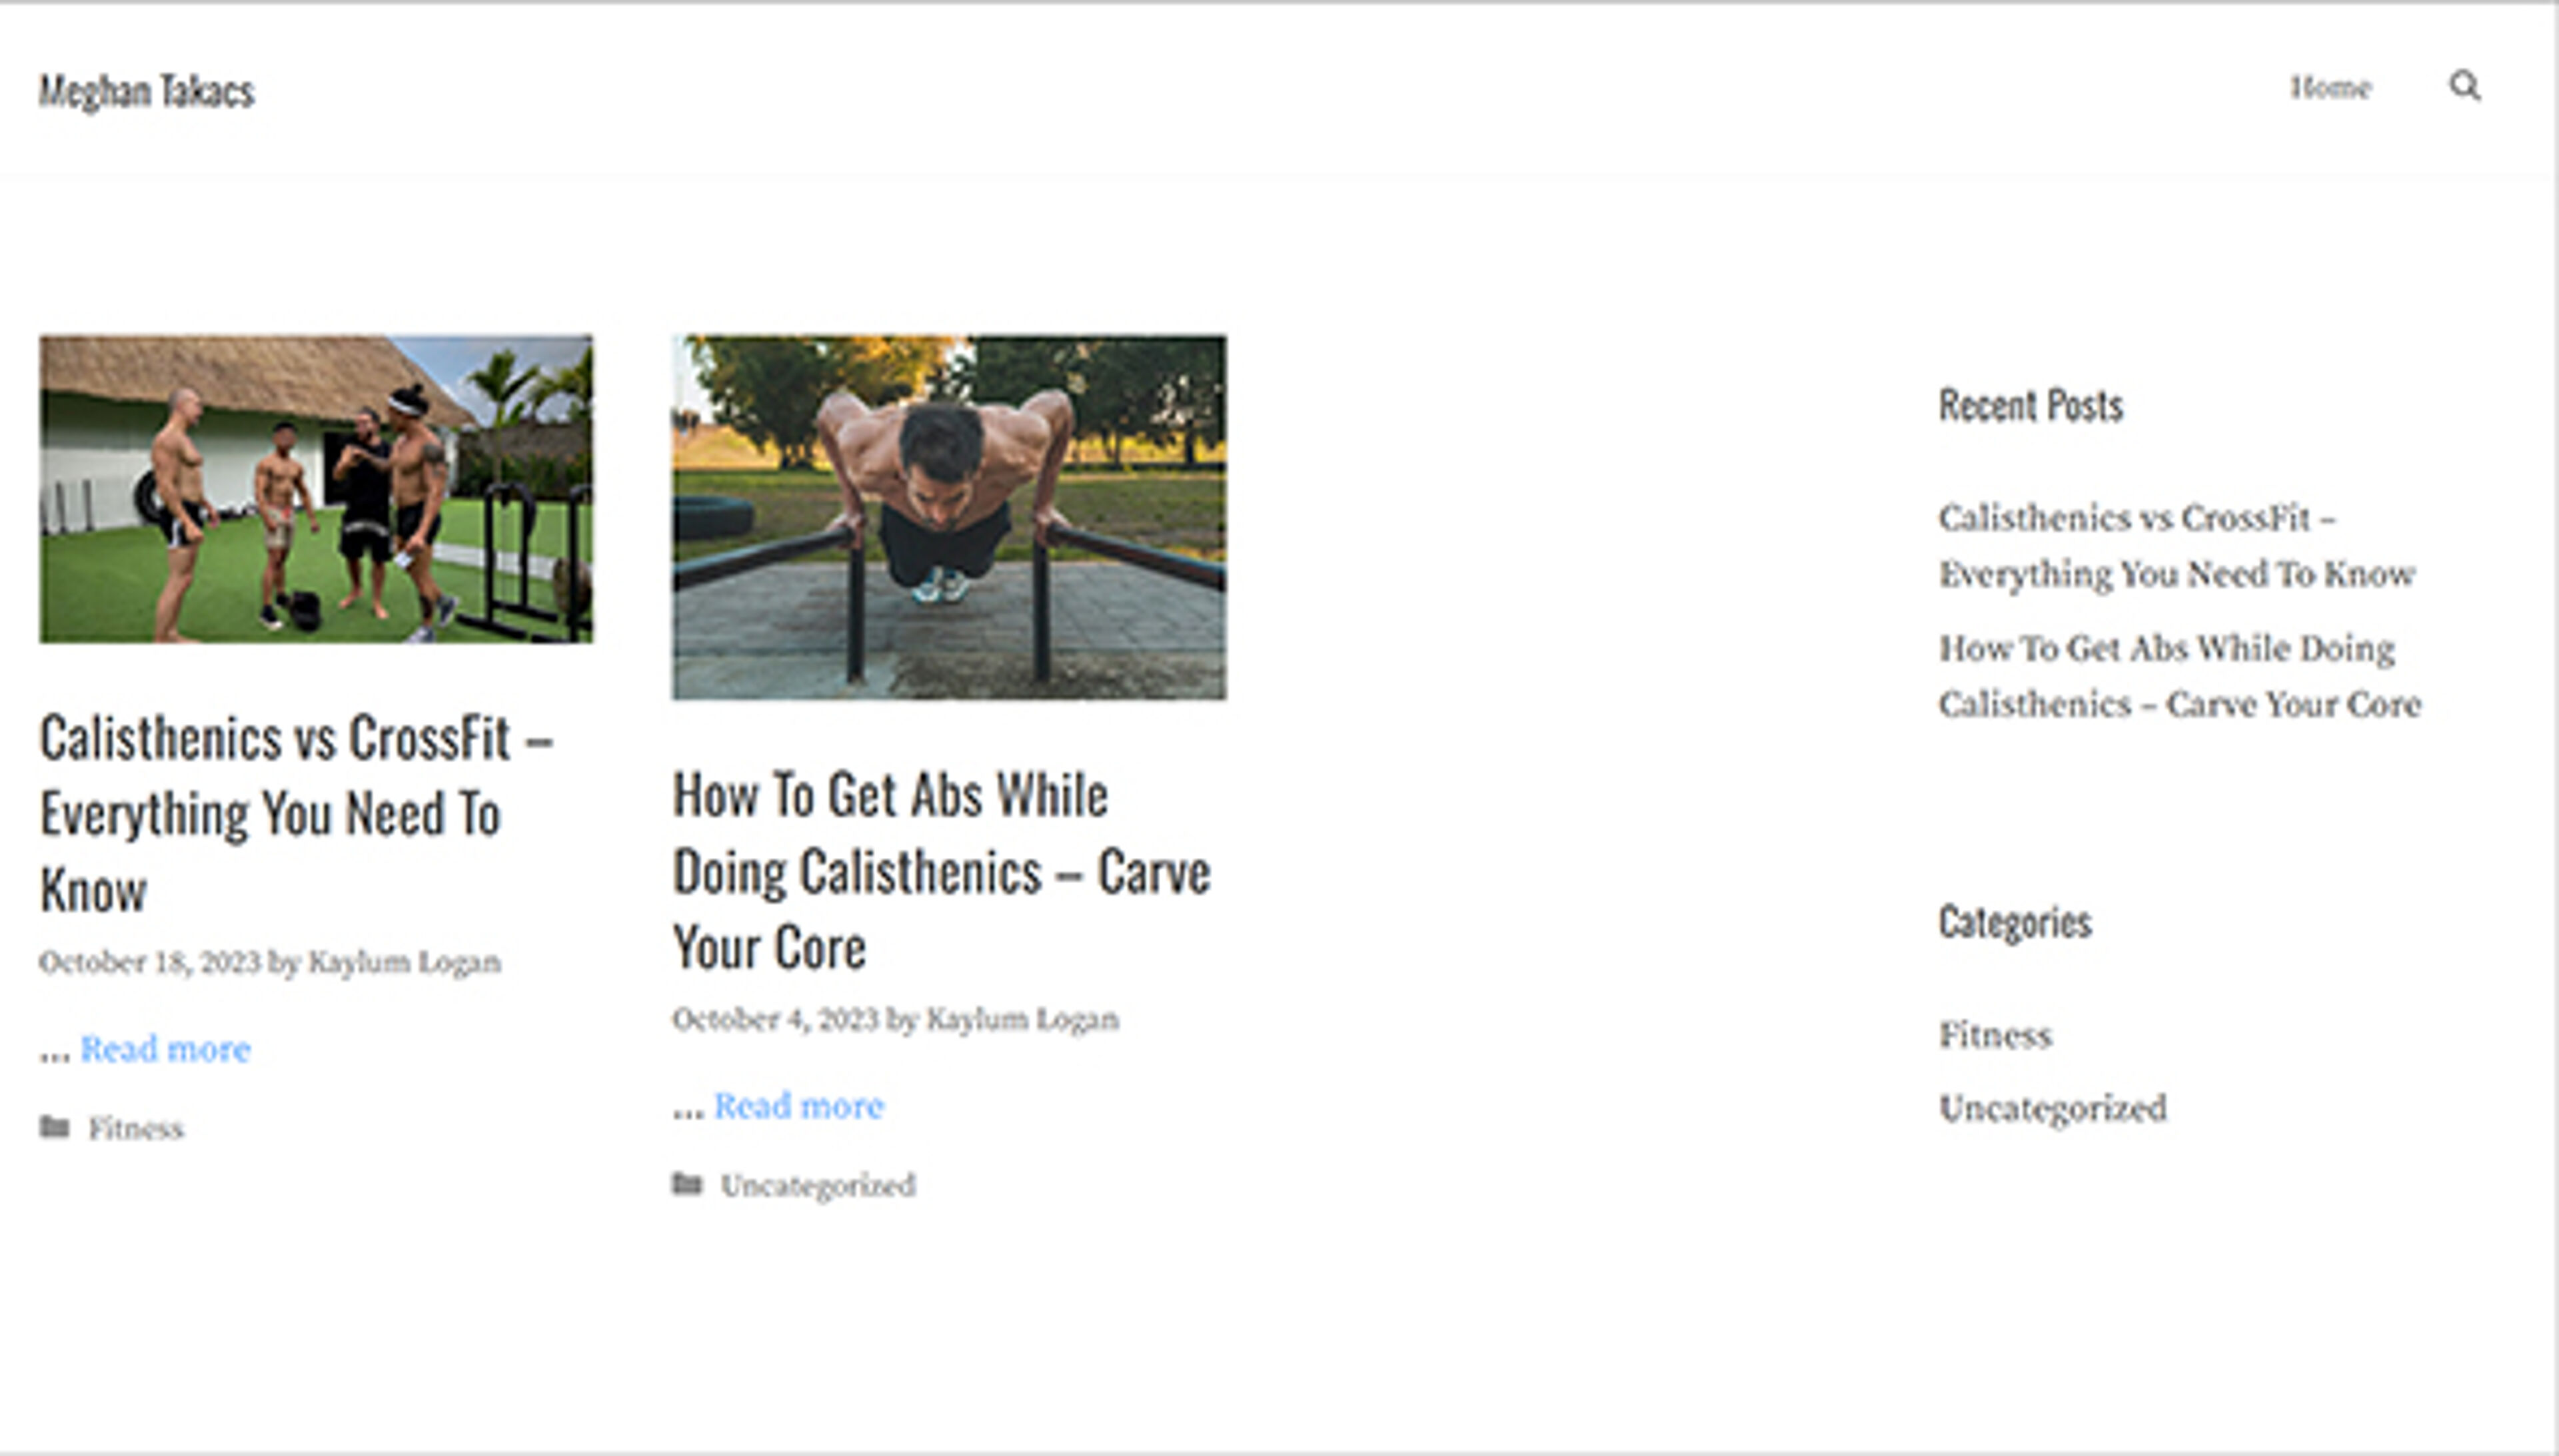The width and height of the screenshot is (2559, 1456).
Task: Select the Fitness tag below the CrossFit post
Action: click(136, 1129)
